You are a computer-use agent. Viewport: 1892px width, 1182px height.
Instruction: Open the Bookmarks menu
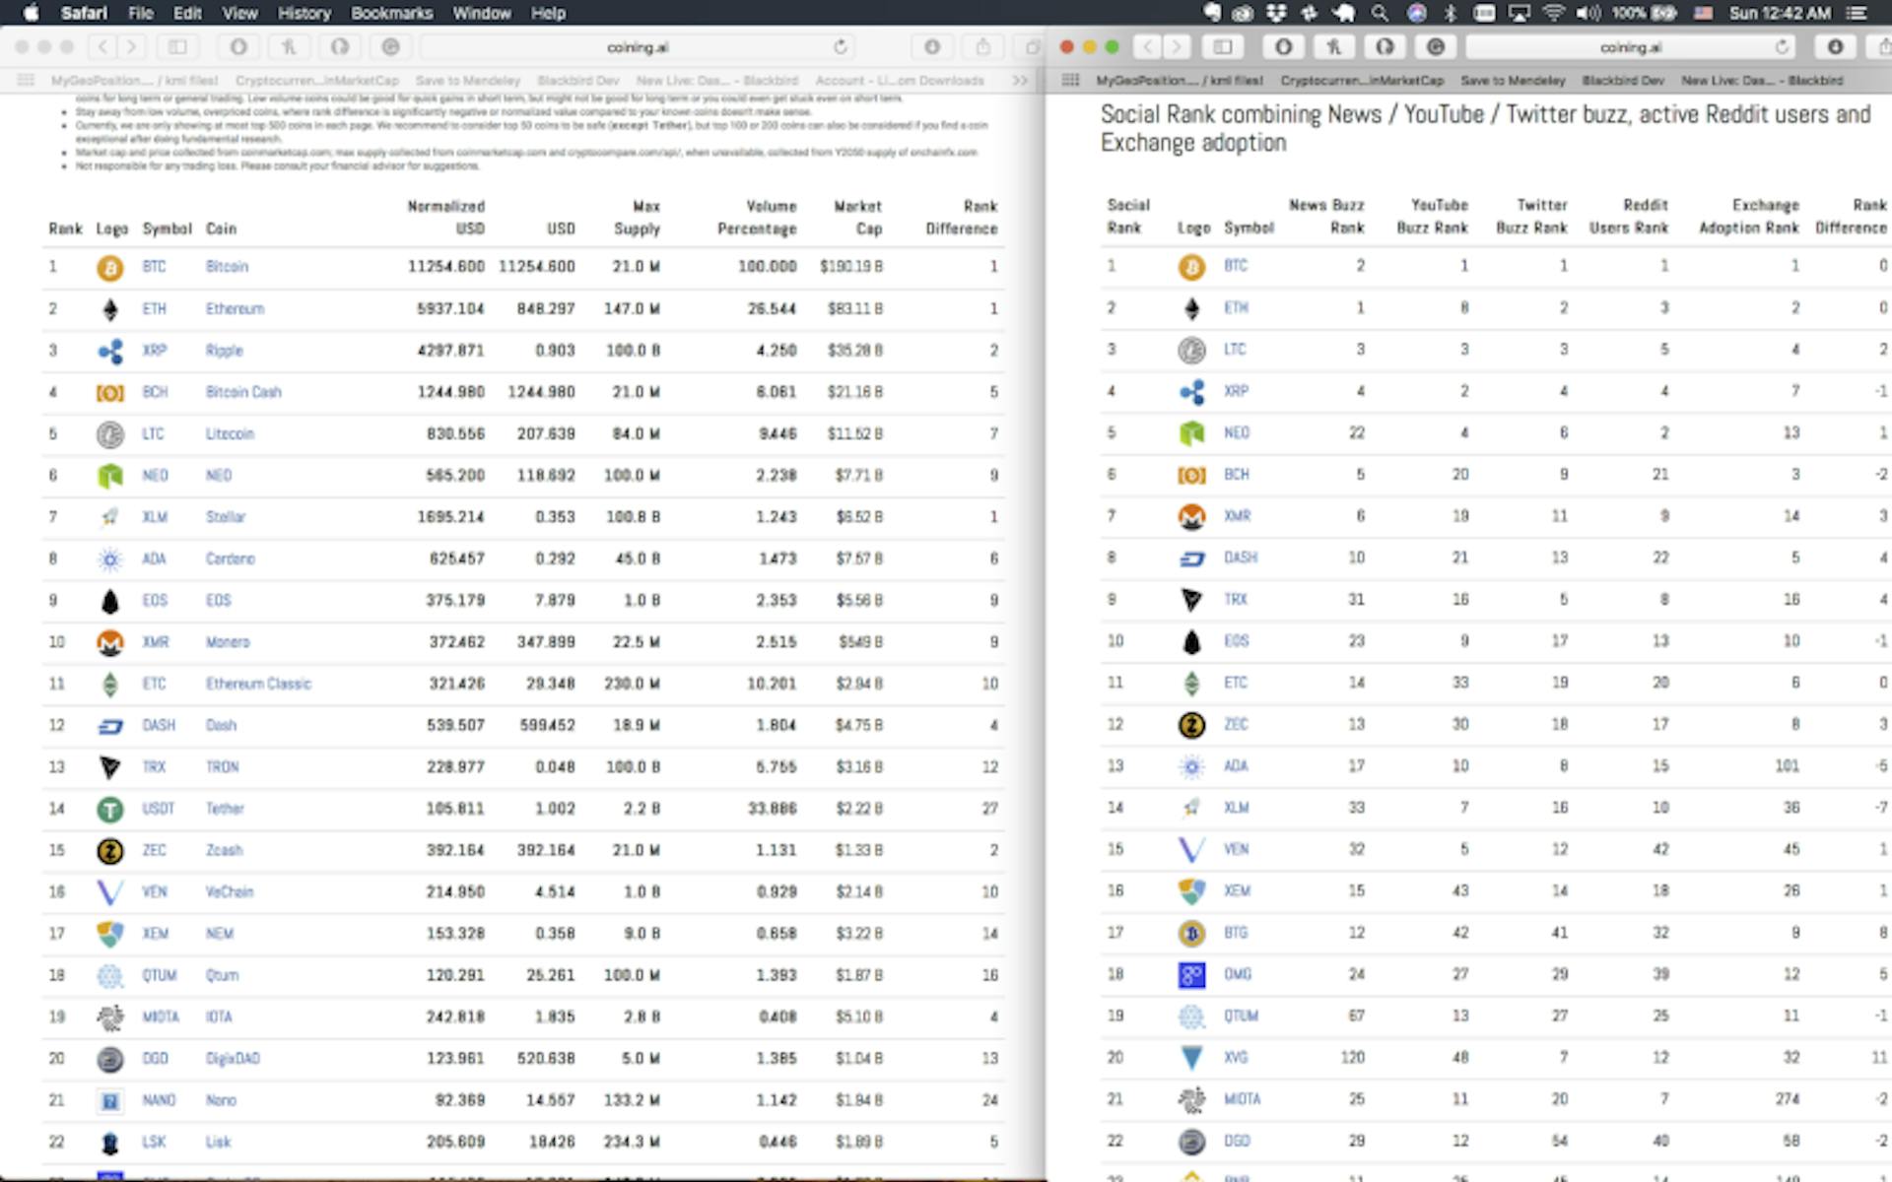391,13
